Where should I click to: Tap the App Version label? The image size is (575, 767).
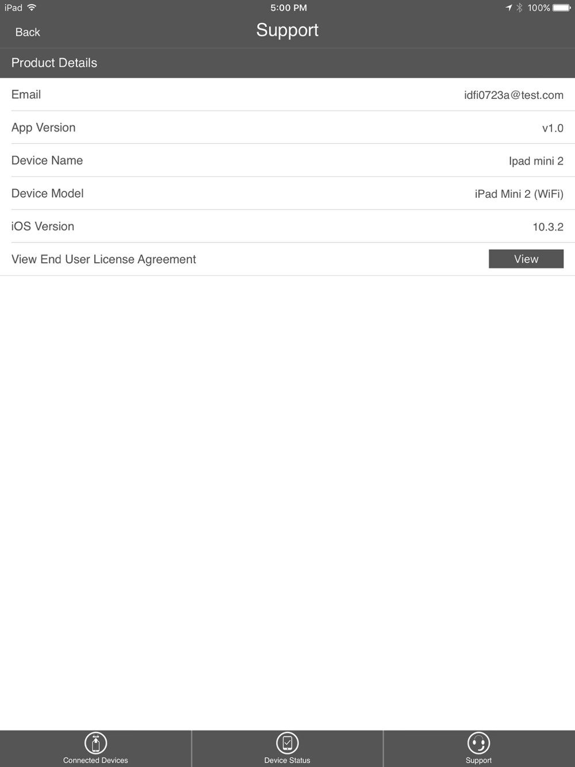[x=44, y=128]
